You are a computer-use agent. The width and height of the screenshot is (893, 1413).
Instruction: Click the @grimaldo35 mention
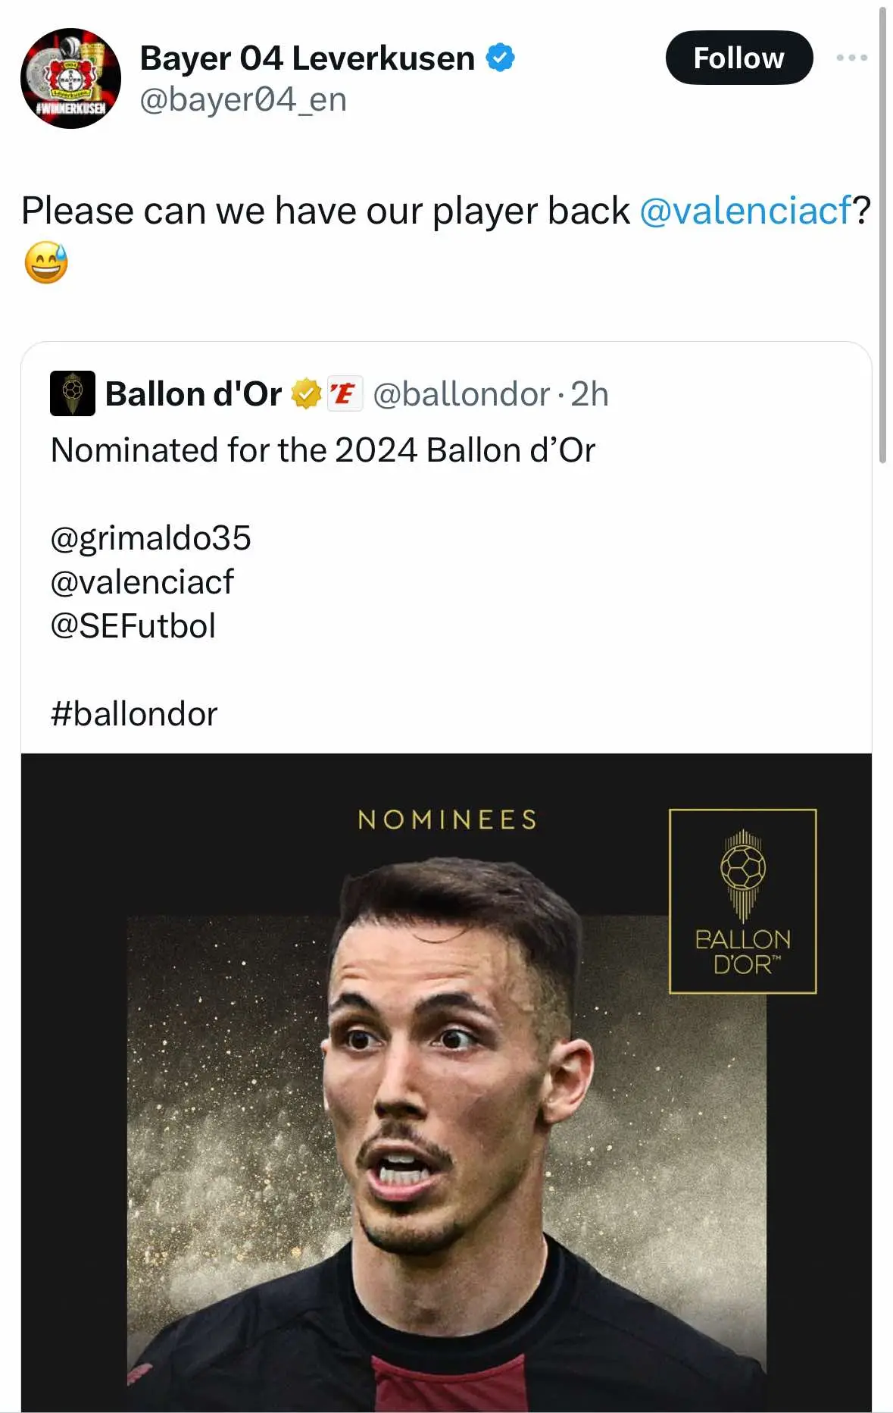click(x=150, y=538)
